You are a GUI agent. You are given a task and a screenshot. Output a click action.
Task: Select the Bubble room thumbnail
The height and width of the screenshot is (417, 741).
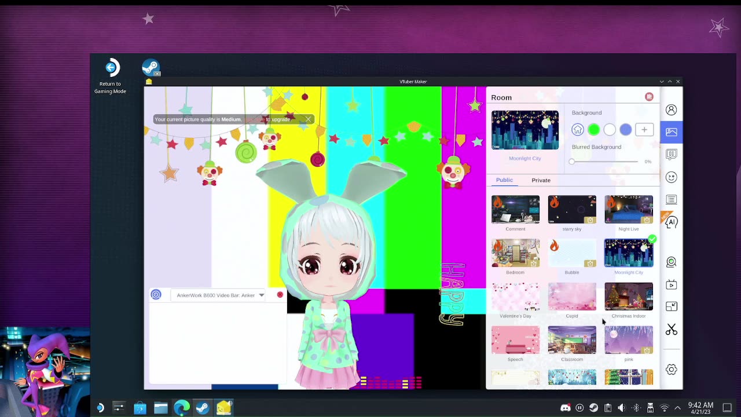[x=572, y=253]
